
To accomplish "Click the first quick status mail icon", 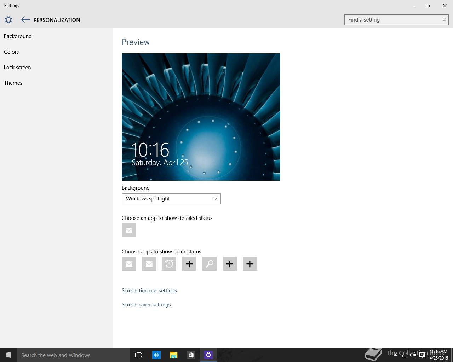I will pos(129,264).
